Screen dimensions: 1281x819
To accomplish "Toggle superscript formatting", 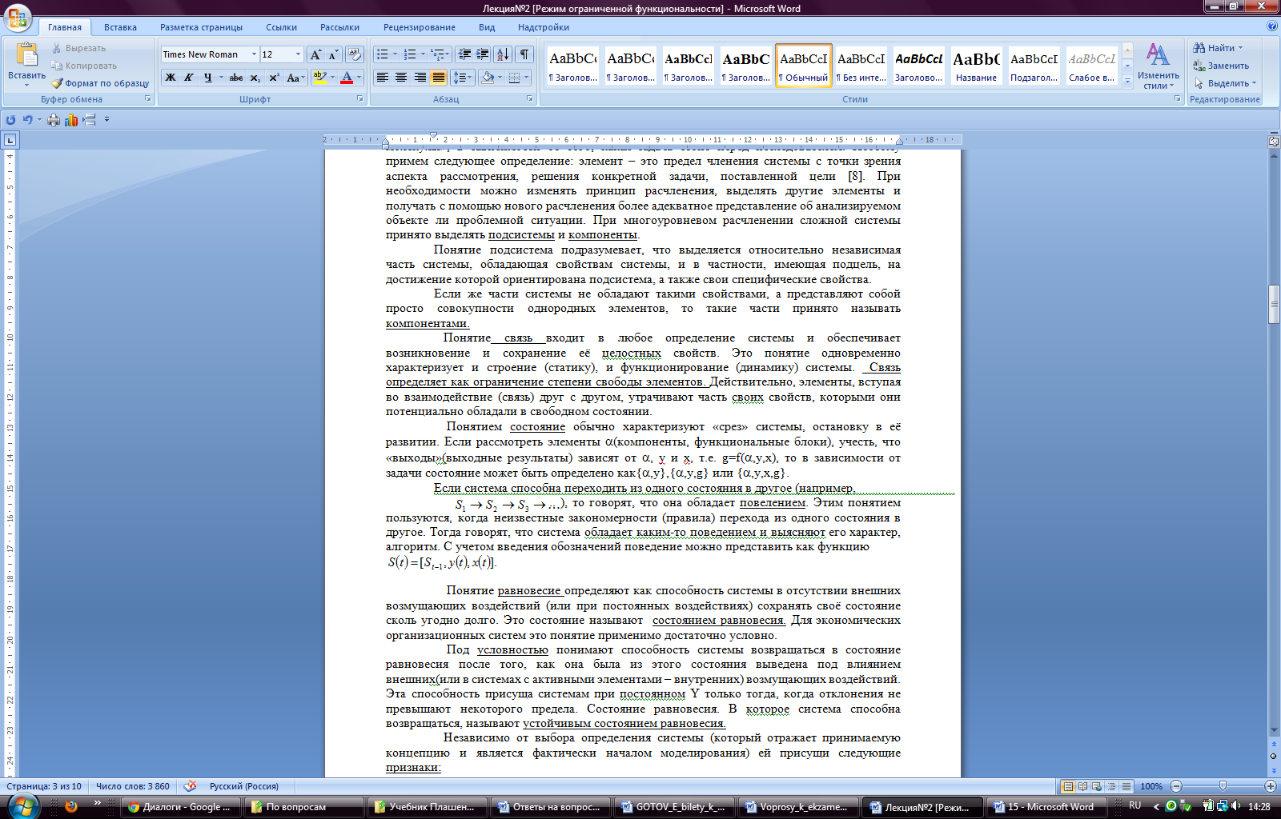I will 274,78.
